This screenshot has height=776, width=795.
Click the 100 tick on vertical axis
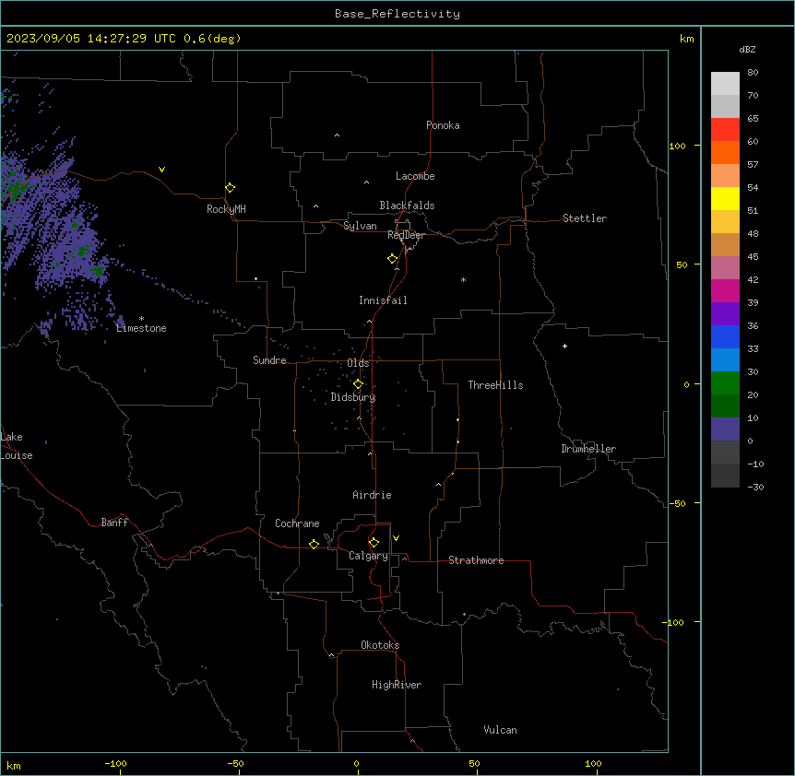[x=677, y=146]
